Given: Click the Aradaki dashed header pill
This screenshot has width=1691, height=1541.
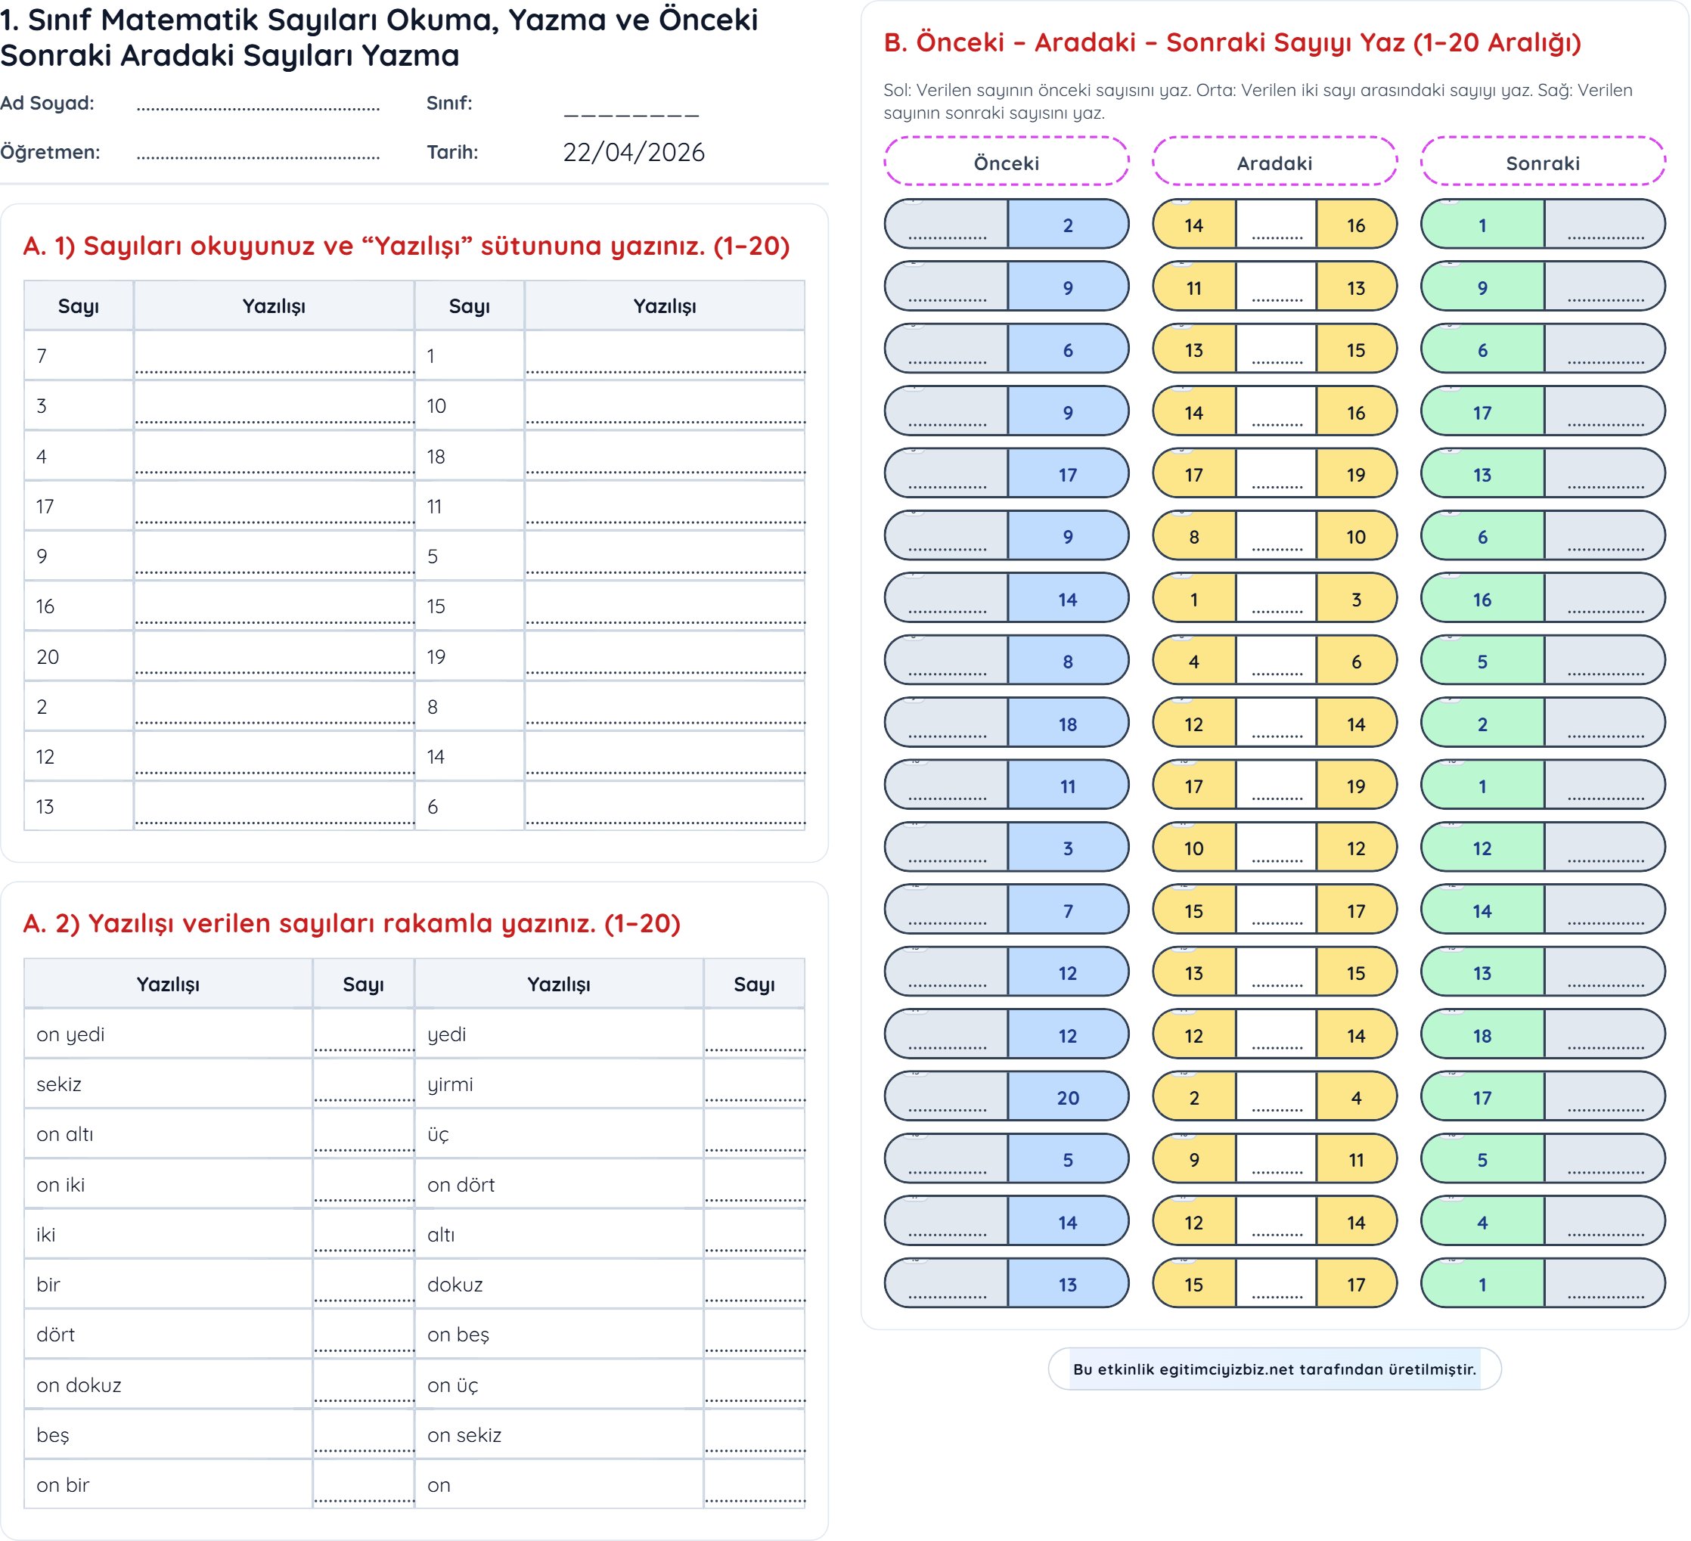Looking at the screenshot, I should (1274, 163).
